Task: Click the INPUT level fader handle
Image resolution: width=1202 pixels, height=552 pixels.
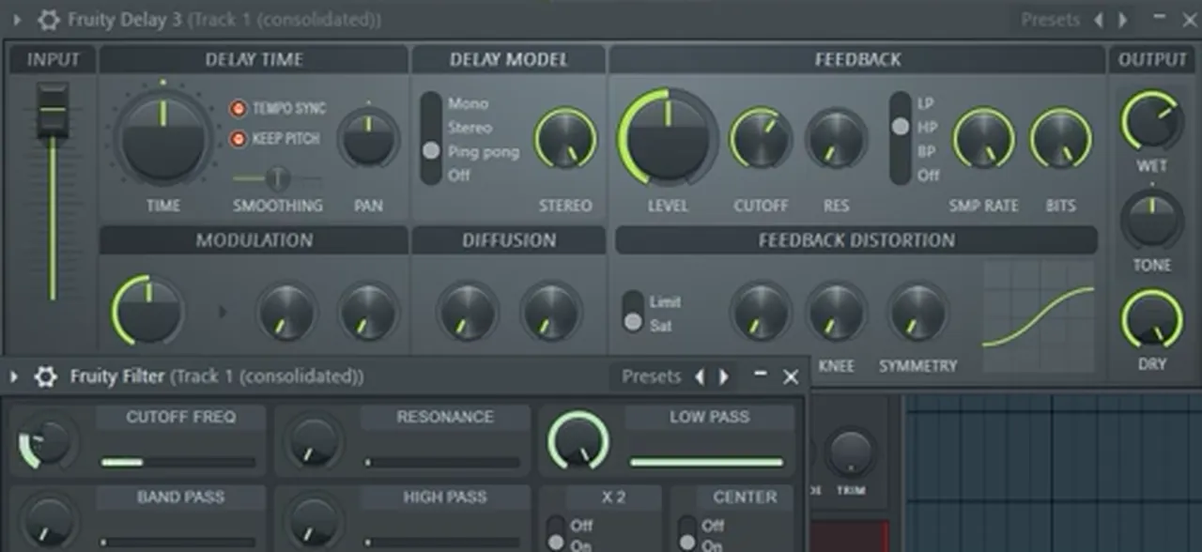Action: [x=53, y=110]
